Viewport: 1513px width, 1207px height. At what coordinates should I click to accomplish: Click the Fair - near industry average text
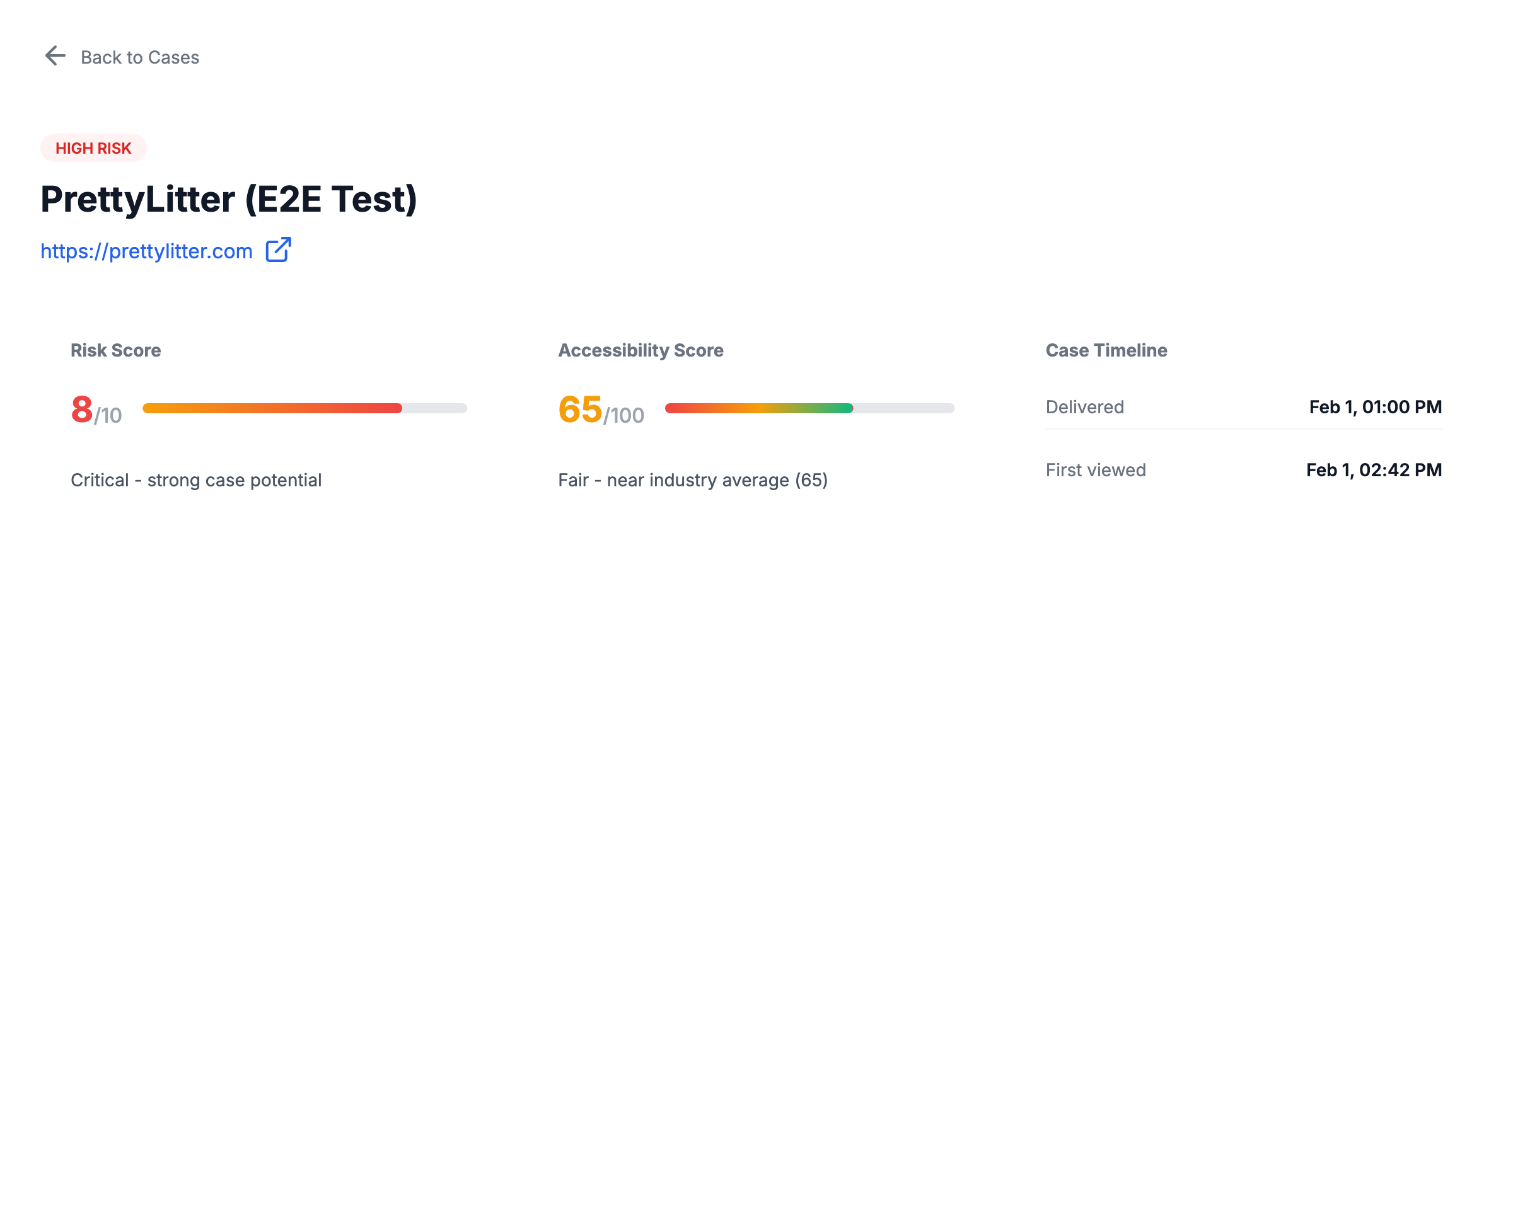(692, 480)
